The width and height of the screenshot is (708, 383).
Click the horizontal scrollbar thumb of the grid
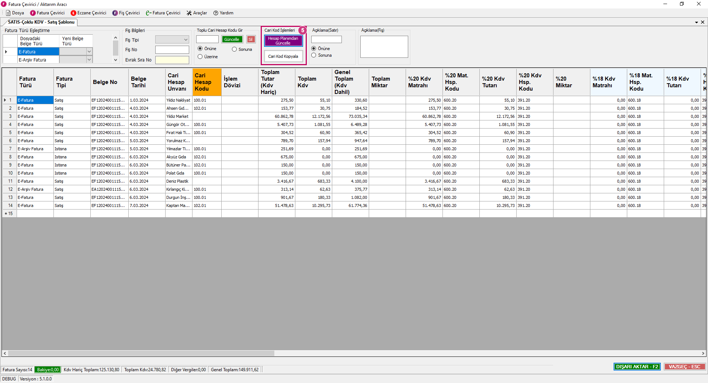(x=141, y=354)
